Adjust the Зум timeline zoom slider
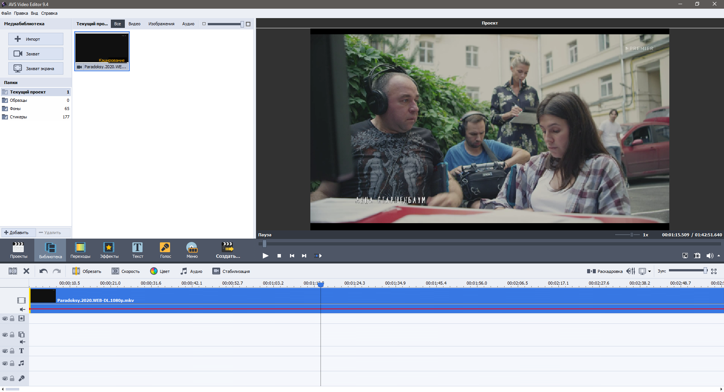This screenshot has width=724, height=392. point(688,271)
